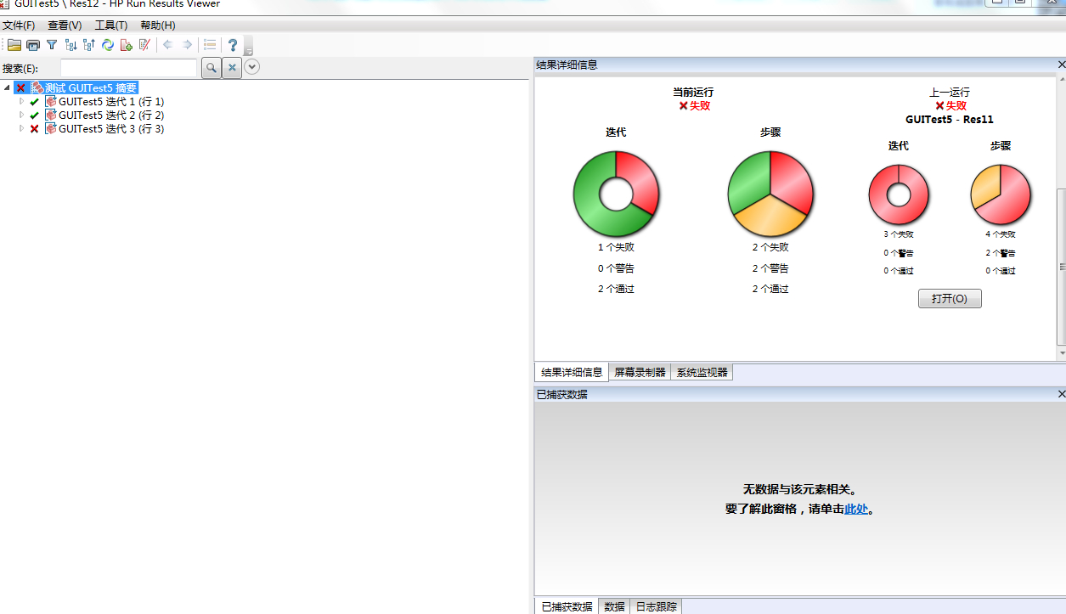Click the Print results icon

click(x=33, y=45)
